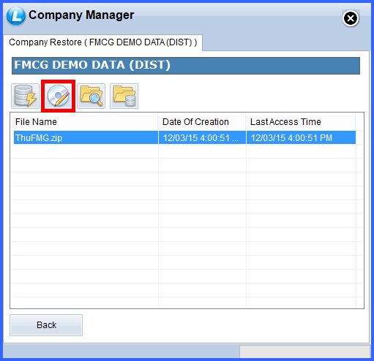This screenshot has height=361, width=374.
Task: Click the creation date 12/03/15 4:00:51 cell
Action: point(202,138)
